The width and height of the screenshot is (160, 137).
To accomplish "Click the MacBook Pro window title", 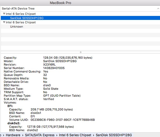I will tap(60, 3).
